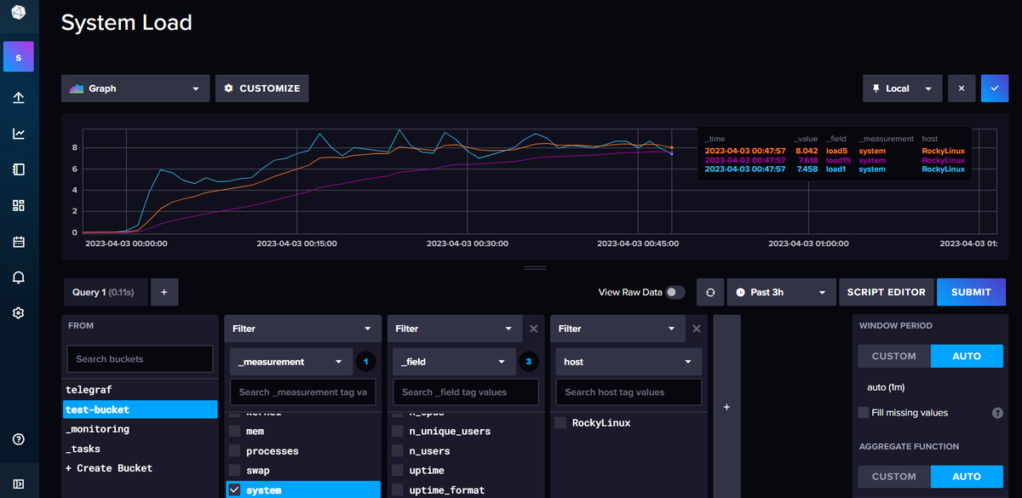Click the refresh query icon

[710, 292]
